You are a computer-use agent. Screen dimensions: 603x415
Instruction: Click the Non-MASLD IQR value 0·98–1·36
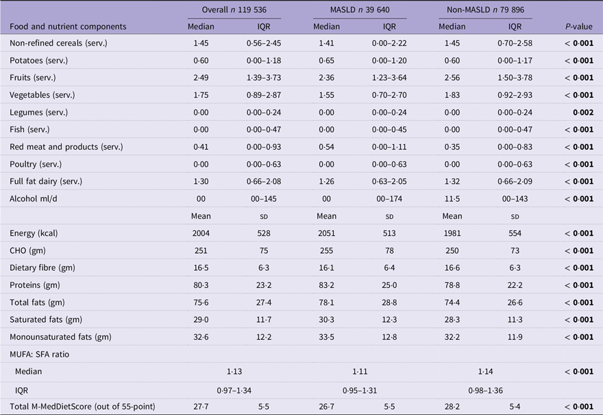click(485, 390)
